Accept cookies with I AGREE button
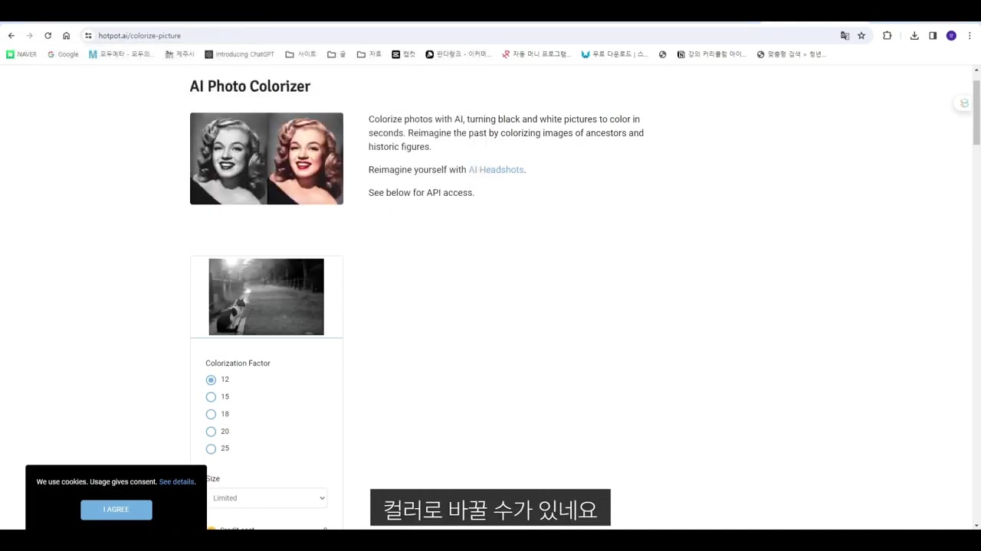This screenshot has width=981, height=551. point(116,510)
